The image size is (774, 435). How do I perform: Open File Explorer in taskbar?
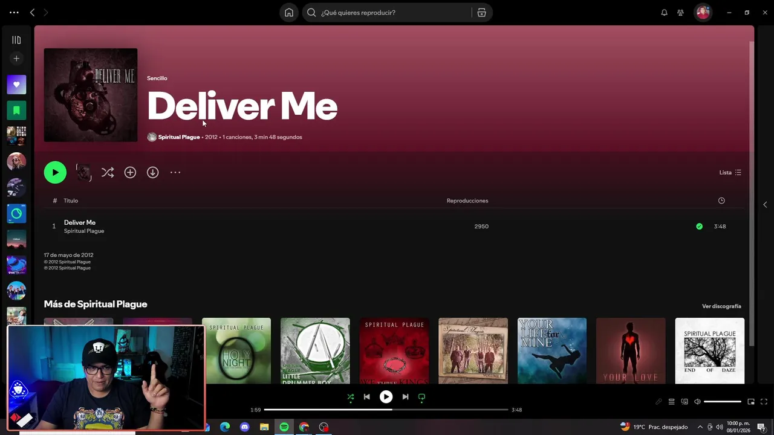coord(264,427)
